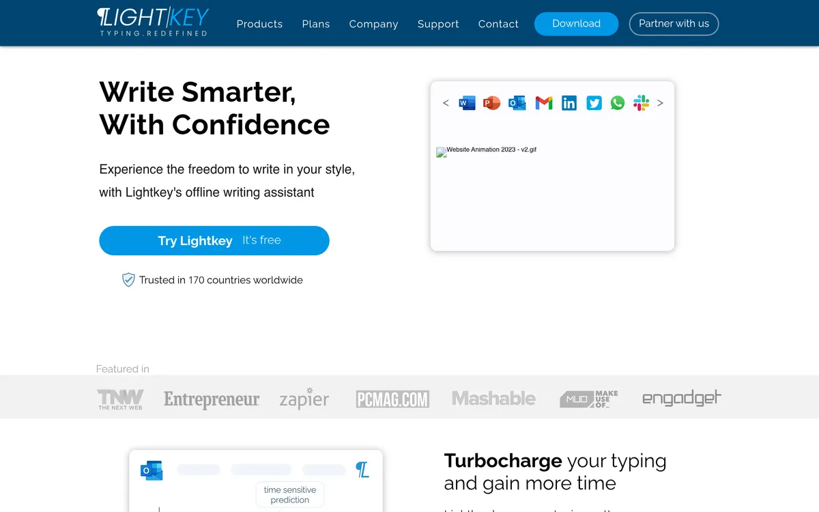819x512 pixels.
Task: Click the Website Animation 2023 image placeholder
Action: pos(487,152)
